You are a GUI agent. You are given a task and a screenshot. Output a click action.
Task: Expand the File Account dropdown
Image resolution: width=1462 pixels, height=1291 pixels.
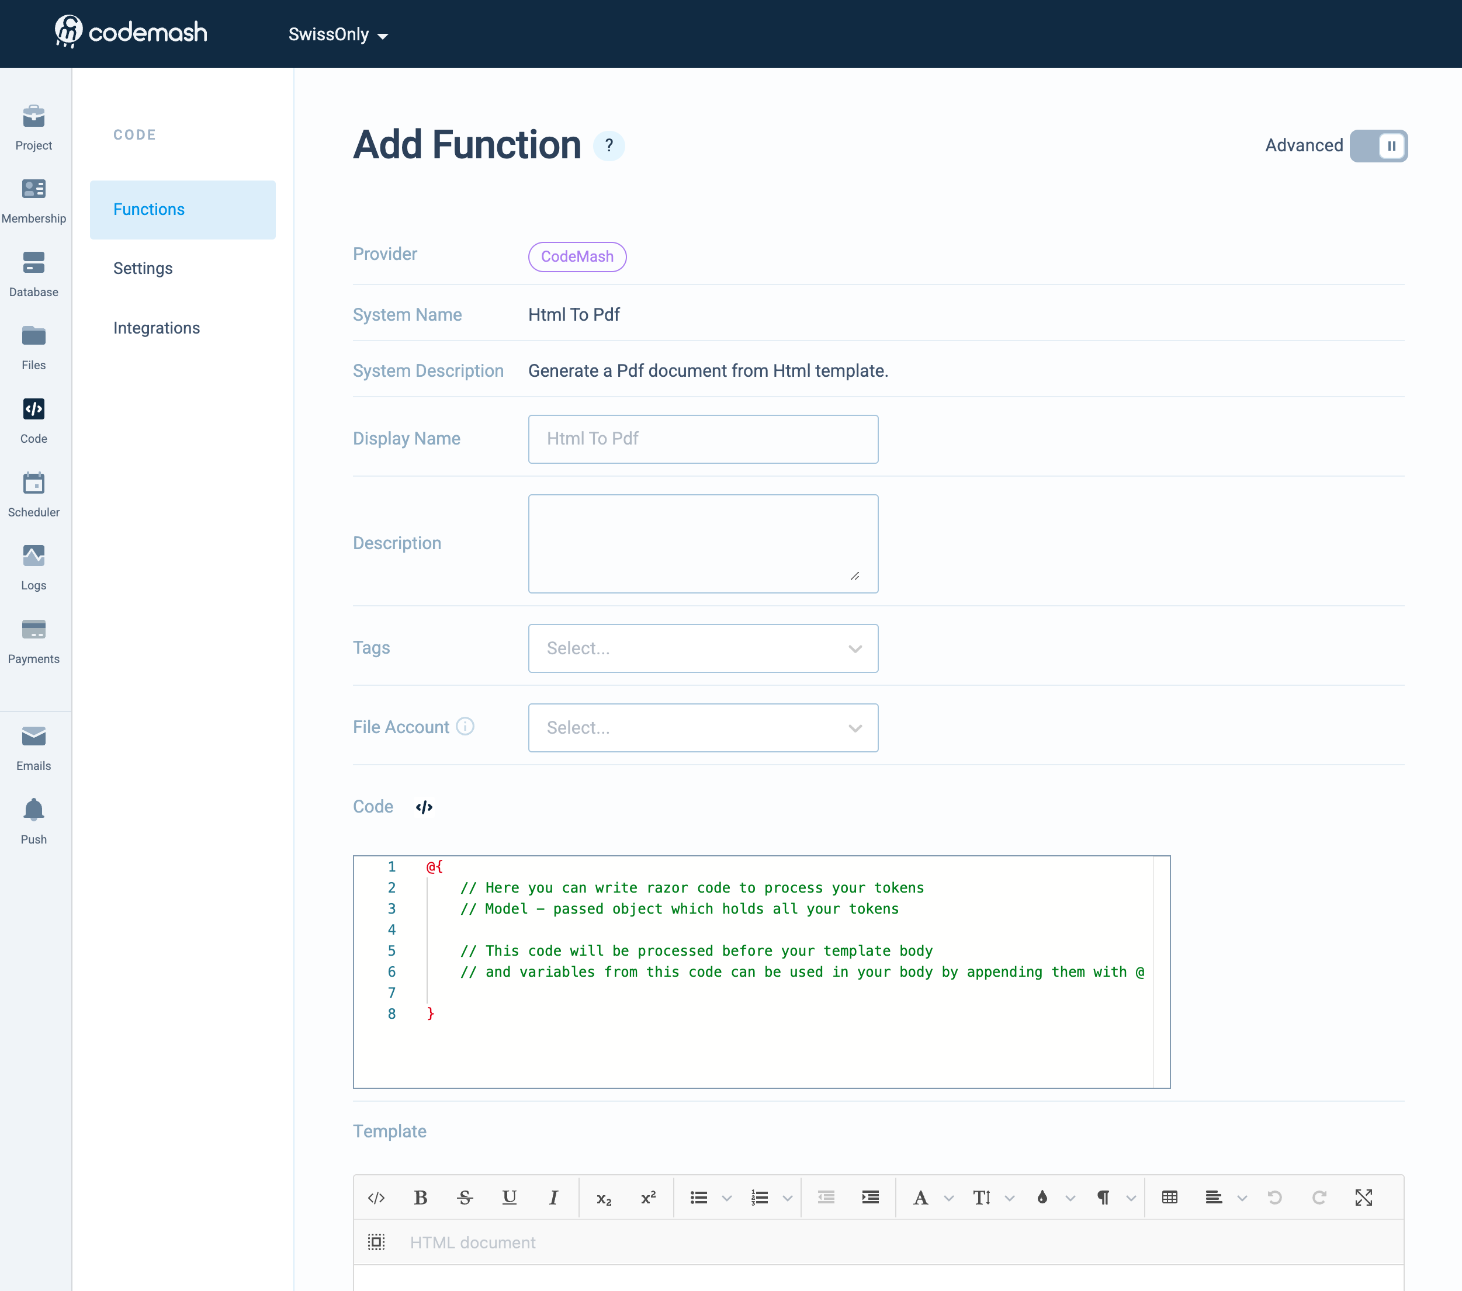tap(702, 727)
